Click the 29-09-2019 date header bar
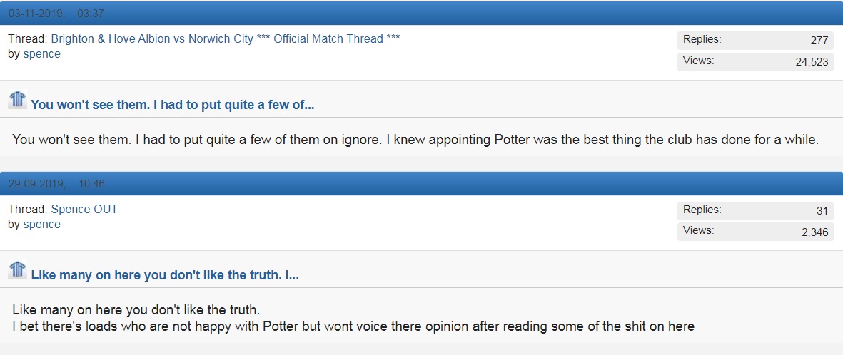Image resolution: width=843 pixels, height=355 pixels. [x=421, y=184]
